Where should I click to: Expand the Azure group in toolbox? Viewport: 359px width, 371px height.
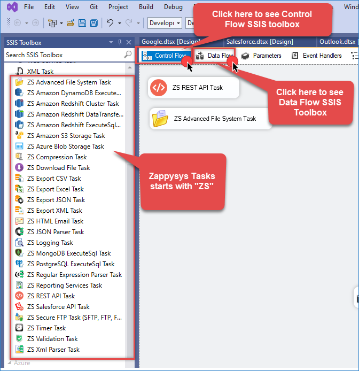point(10,362)
